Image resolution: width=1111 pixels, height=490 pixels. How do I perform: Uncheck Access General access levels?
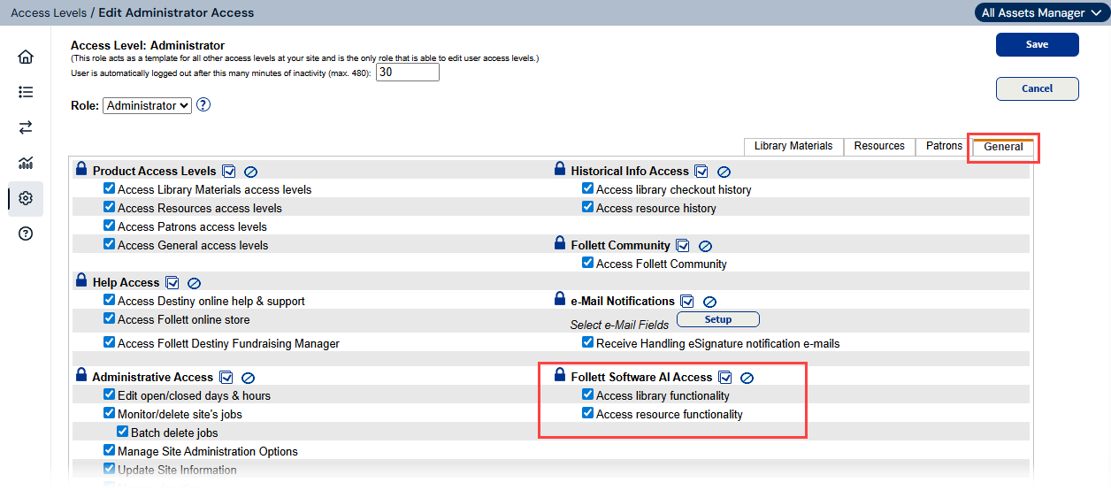click(x=109, y=244)
